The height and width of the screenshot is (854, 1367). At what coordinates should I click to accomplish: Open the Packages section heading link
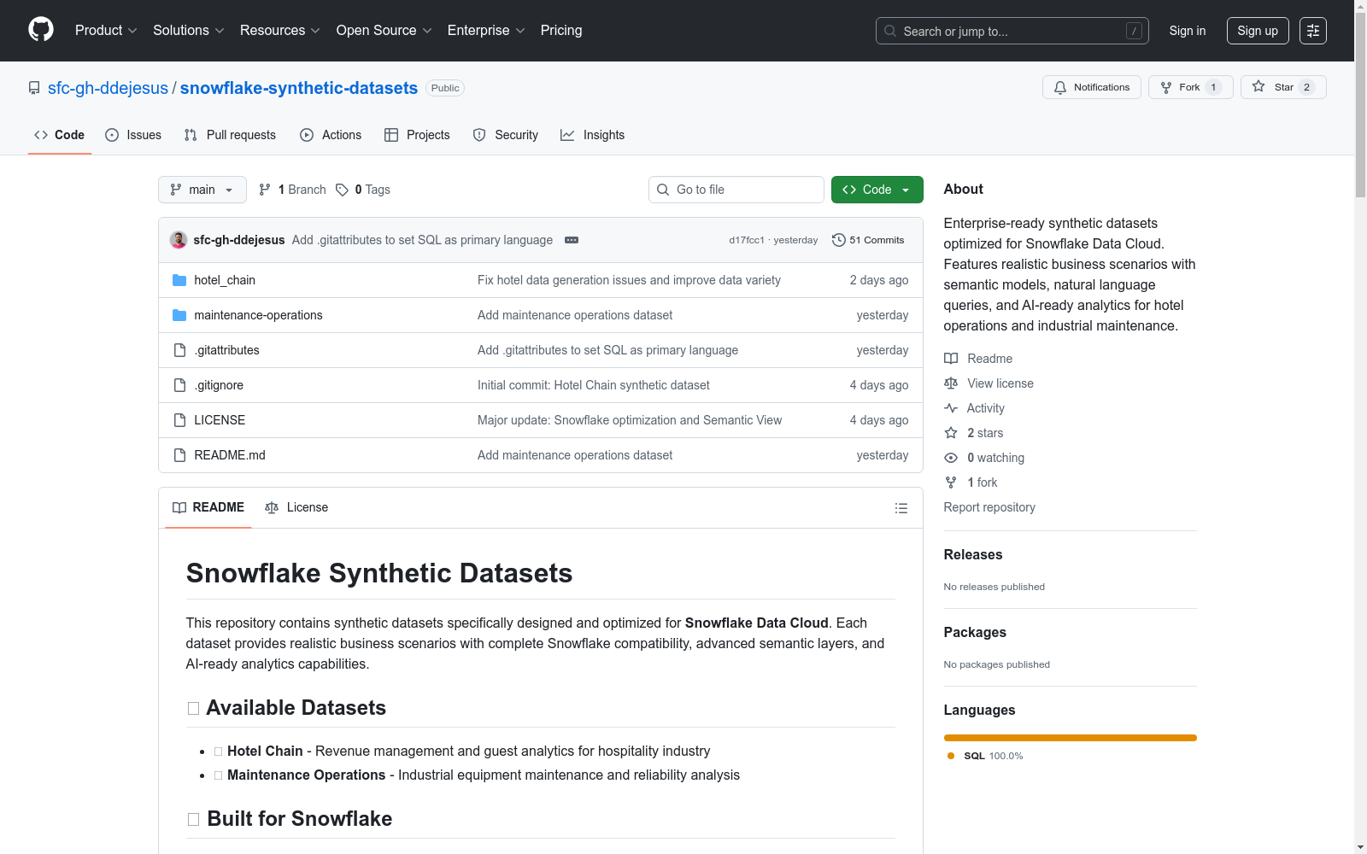point(975,632)
